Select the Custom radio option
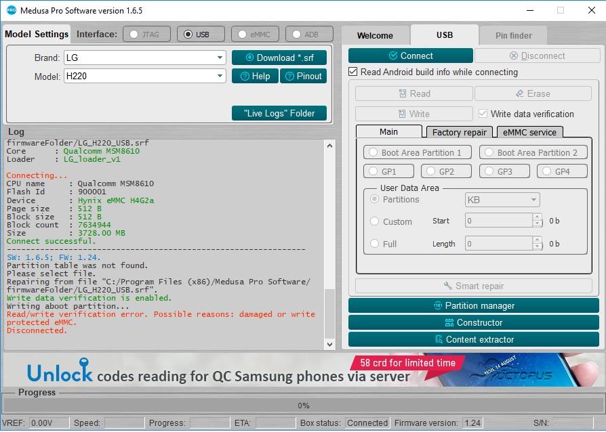The image size is (606, 432). coord(374,221)
